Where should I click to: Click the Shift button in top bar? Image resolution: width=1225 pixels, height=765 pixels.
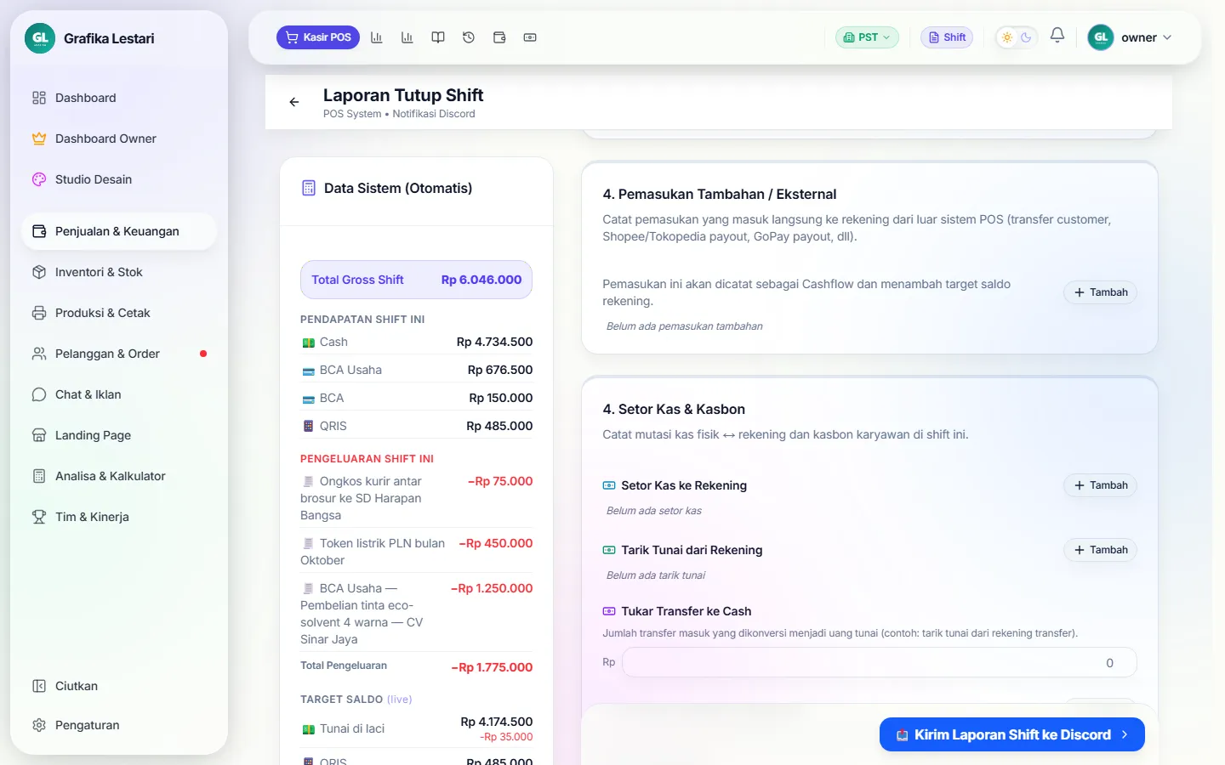click(x=947, y=37)
